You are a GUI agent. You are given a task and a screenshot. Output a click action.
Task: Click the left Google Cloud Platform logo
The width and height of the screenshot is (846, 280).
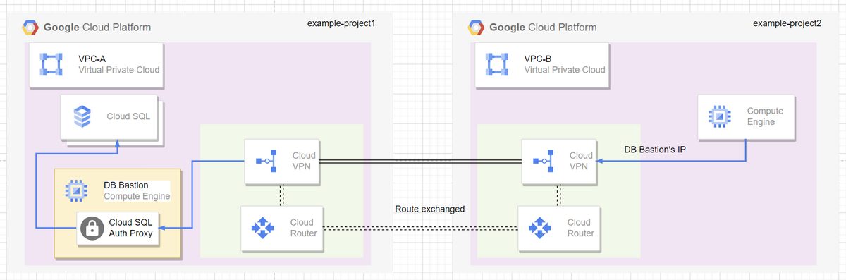pyautogui.click(x=30, y=28)
